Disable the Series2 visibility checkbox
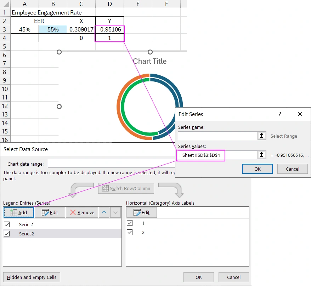 (6, 234)
